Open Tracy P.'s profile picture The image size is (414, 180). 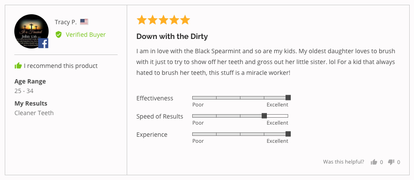(x=31, y=31)
